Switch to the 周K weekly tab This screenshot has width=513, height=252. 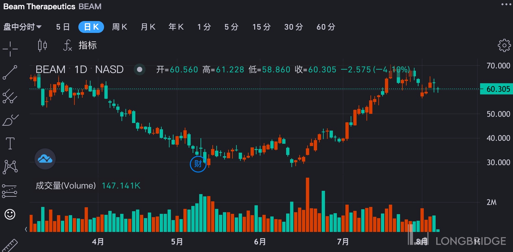pyautogui.click(x=120, y=27)
